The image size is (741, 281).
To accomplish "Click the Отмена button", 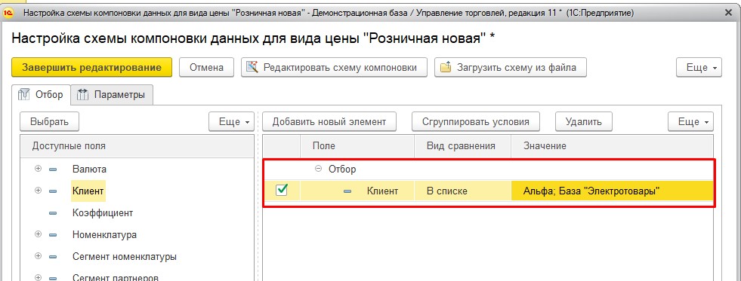I will pos(206,67).
